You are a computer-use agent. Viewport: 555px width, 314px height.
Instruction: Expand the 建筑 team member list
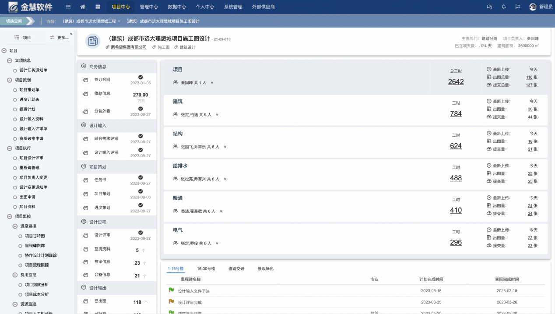point(217,115)
